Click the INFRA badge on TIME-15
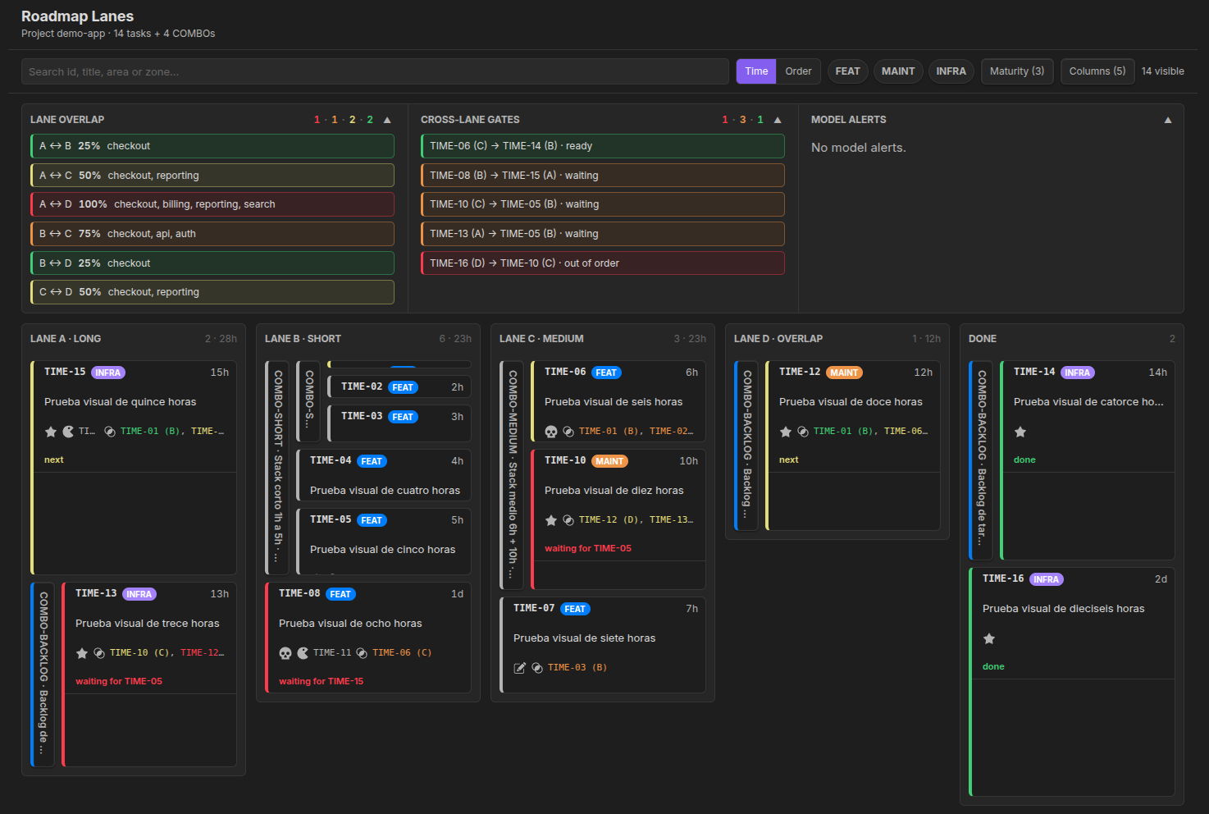 coord(107,373)
